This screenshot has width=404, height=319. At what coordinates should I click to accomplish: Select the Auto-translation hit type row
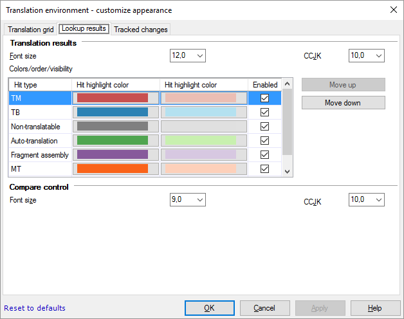point(40,140)
